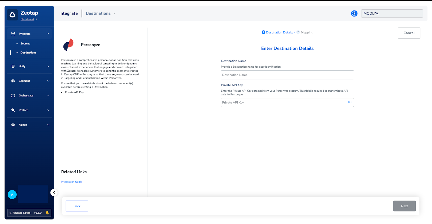This screenshot has height=224, width=432.
Task: Expand the Protect menu chevron
Action: coord(48,110)
